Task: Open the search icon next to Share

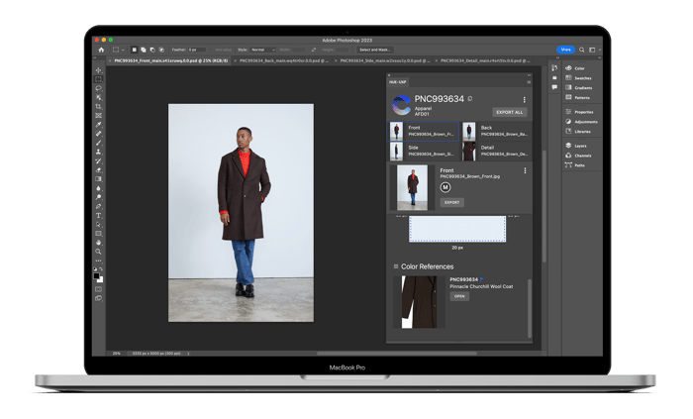Action: [582, 49]
